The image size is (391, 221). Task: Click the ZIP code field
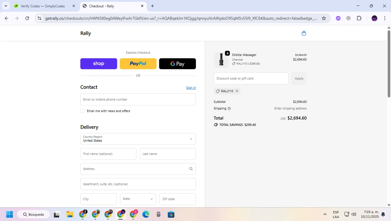178,199
